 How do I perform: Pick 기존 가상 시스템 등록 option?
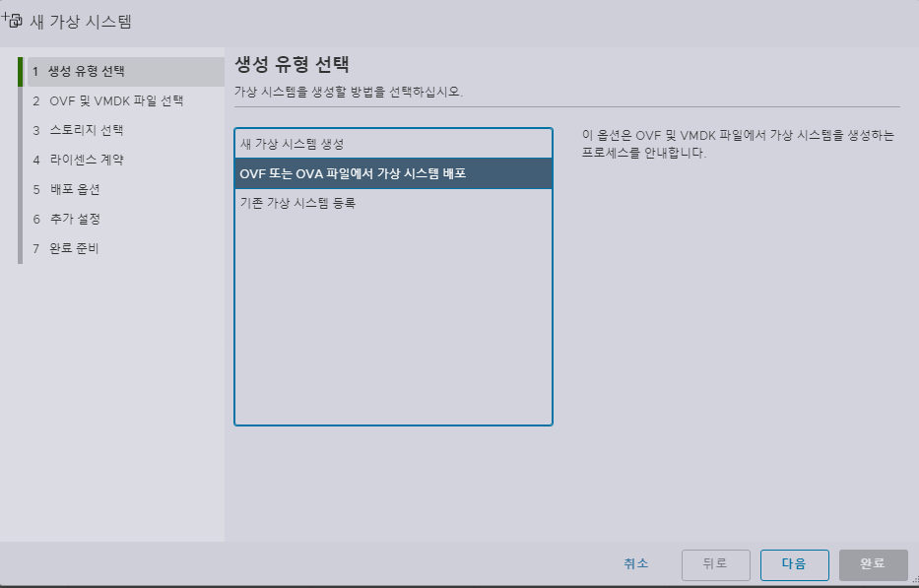(x=393, y=203)
